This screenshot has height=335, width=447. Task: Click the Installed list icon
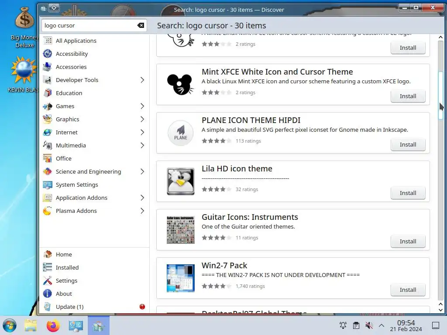47,267
